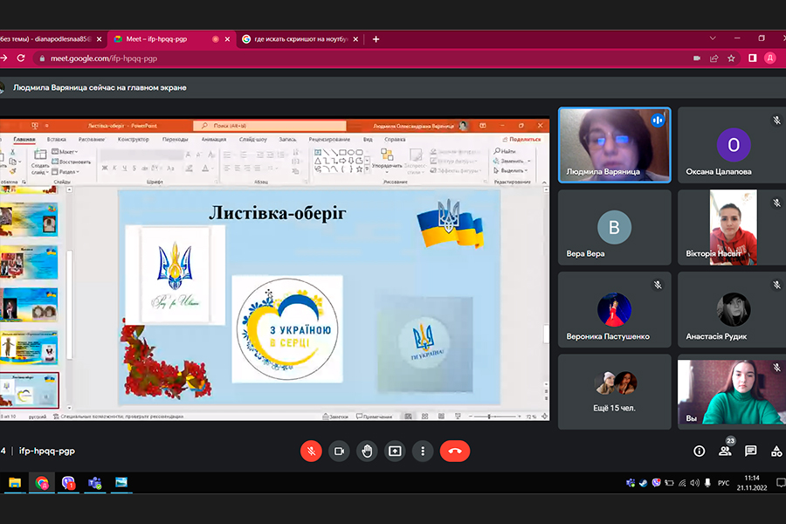Screen dimensions: 786x524
Task: Select Людмила Варяница video tile
Action: (615, 145)
